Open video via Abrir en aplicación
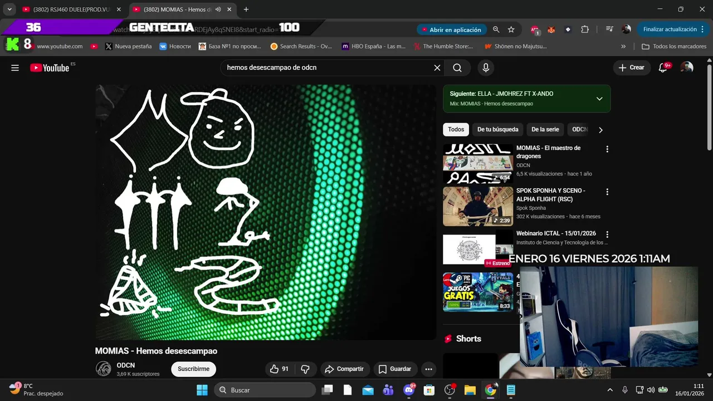713x401 pixels. click(451, 30)
